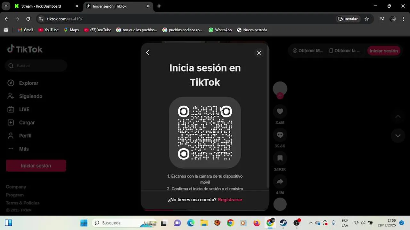Image resolution: width=410 pixels, height=230 pixels.
Task: Open comments via the speech bubble icon
Action: (280, 134)
